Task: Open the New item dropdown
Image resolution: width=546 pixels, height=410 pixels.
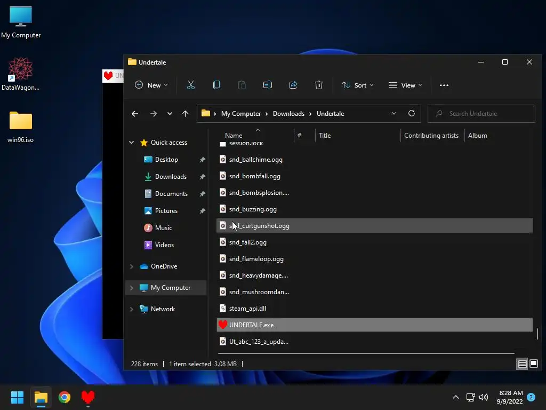Action: point(151,85)
